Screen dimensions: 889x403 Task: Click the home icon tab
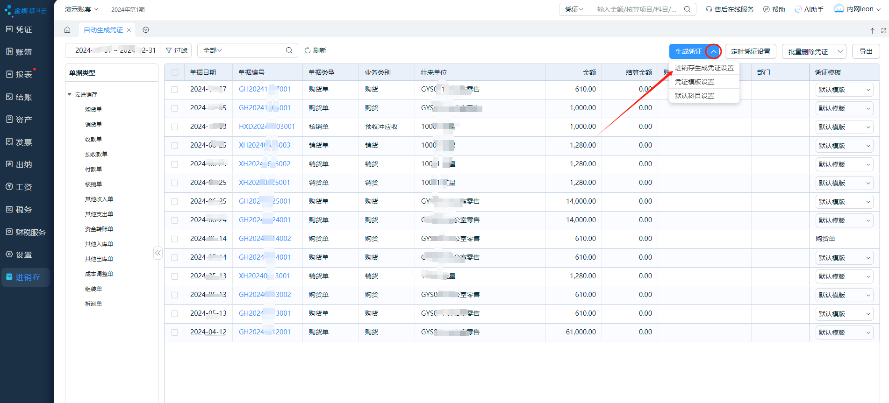(x=67, y=30)
